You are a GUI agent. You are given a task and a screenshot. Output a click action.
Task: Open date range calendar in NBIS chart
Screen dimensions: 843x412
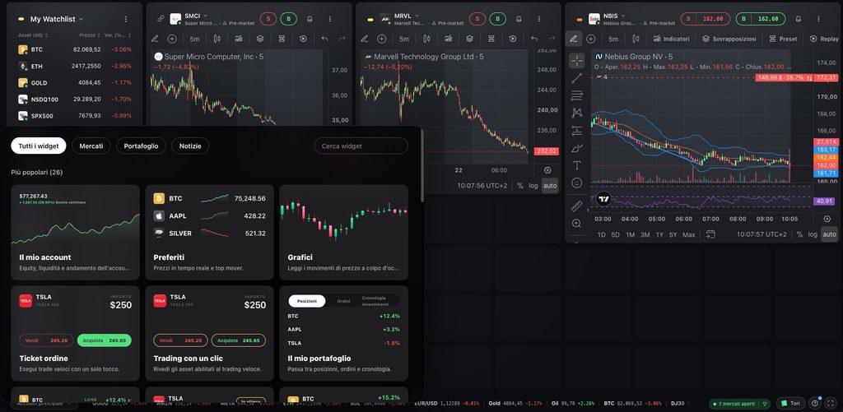pos(710,234)
